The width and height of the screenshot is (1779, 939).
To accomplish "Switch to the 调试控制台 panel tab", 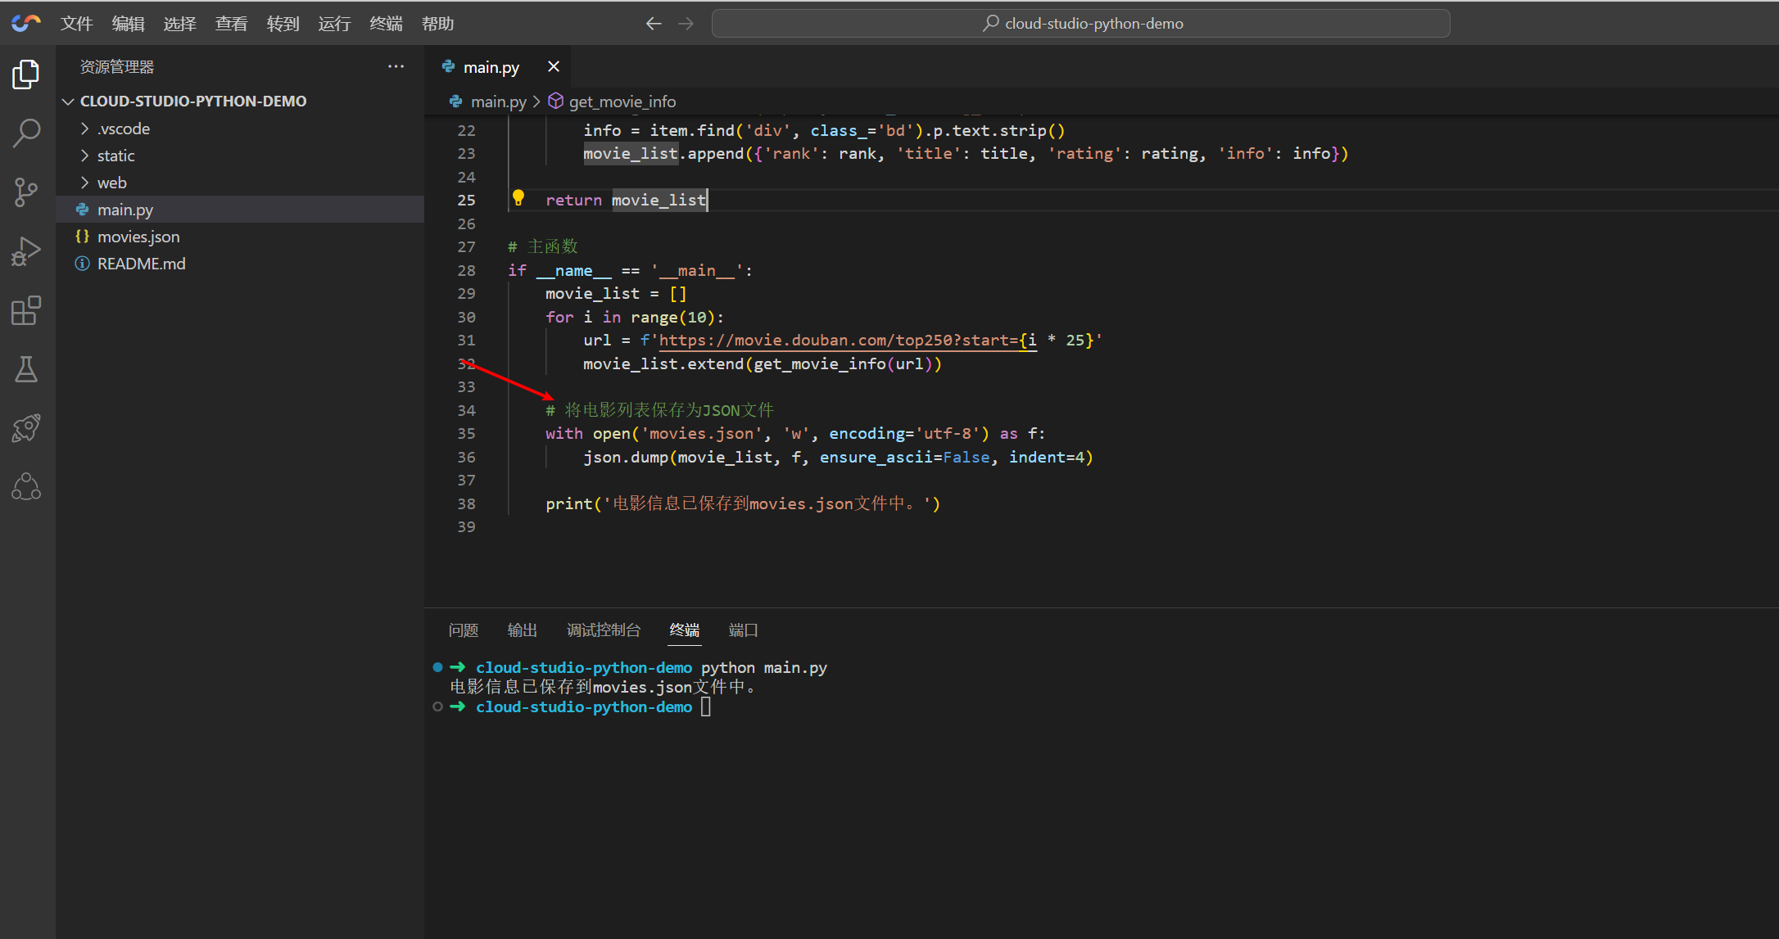I will tap(604, 630).
